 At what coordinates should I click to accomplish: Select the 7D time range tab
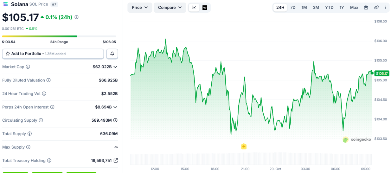tap(293, 7)
